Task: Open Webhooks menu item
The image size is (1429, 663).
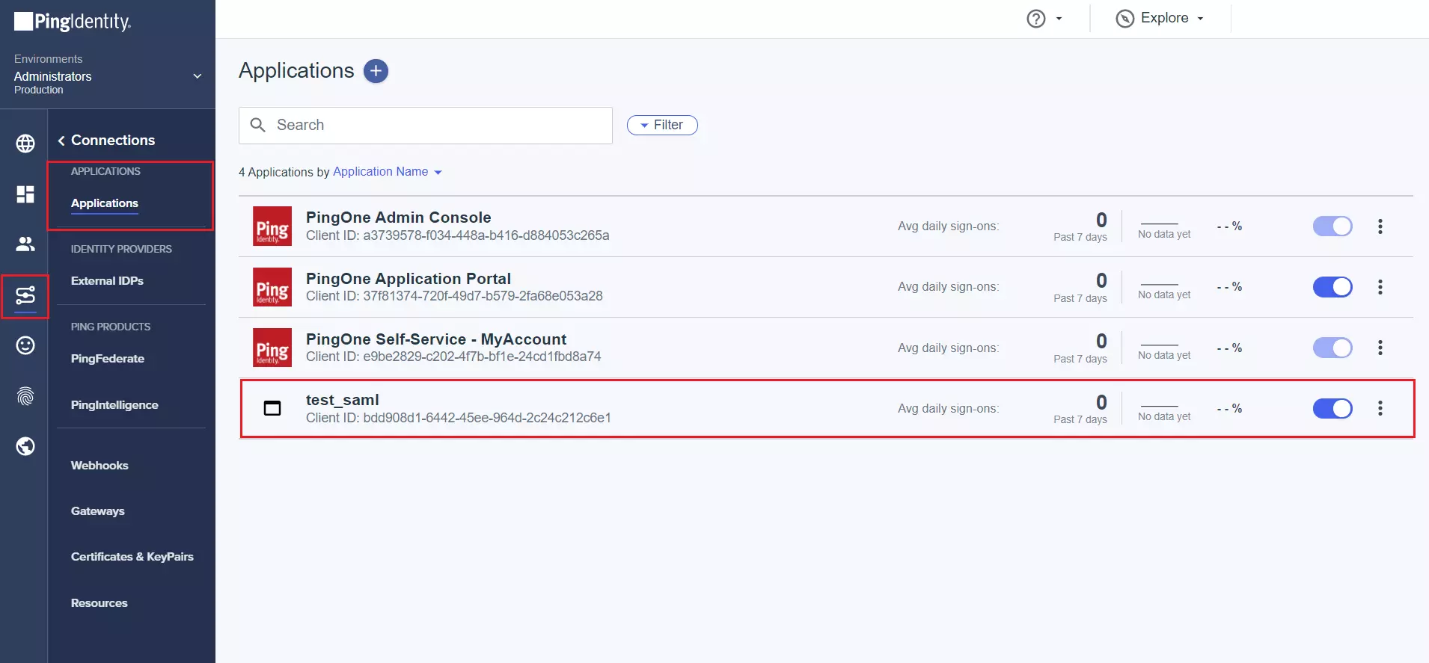Action: pos(100,466)
